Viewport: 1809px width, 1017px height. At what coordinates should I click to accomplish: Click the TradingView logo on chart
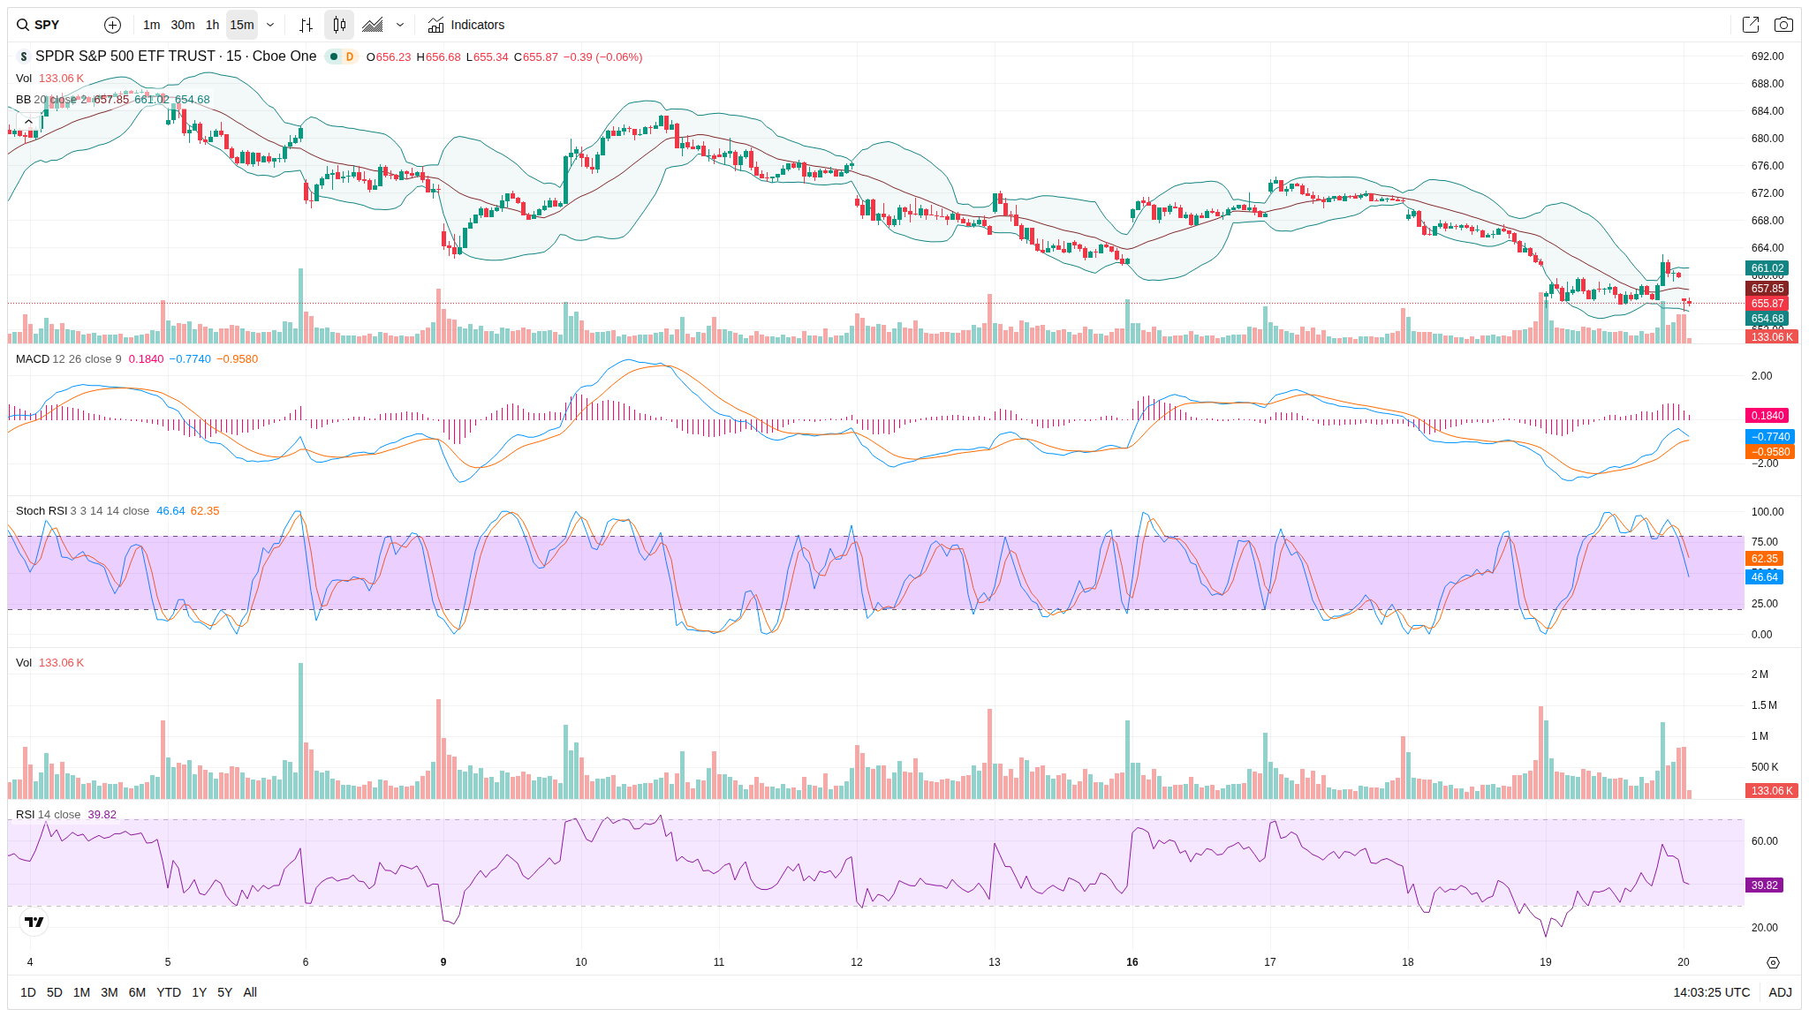click(34, 922)
